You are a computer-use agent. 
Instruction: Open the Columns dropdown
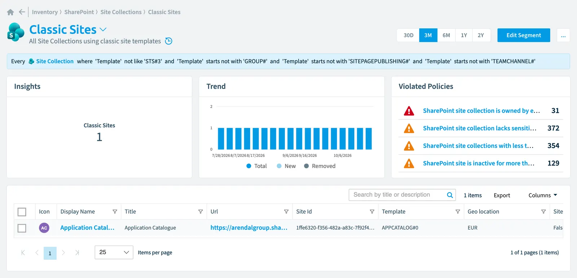[543, 195]
